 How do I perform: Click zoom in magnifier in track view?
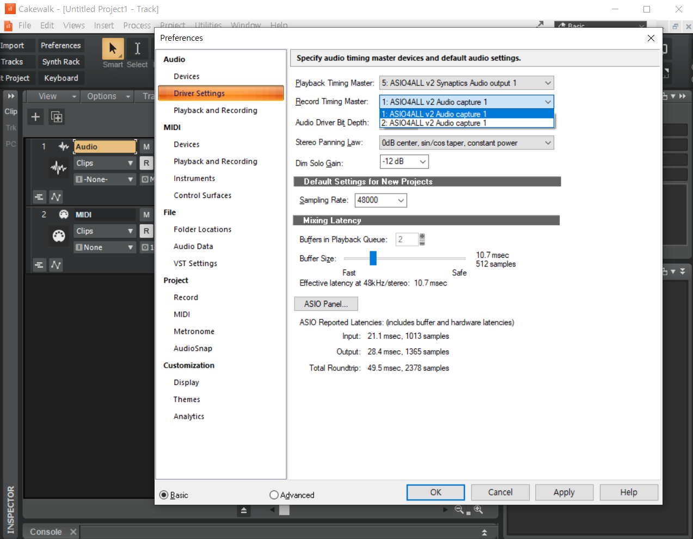coord(479,510)
